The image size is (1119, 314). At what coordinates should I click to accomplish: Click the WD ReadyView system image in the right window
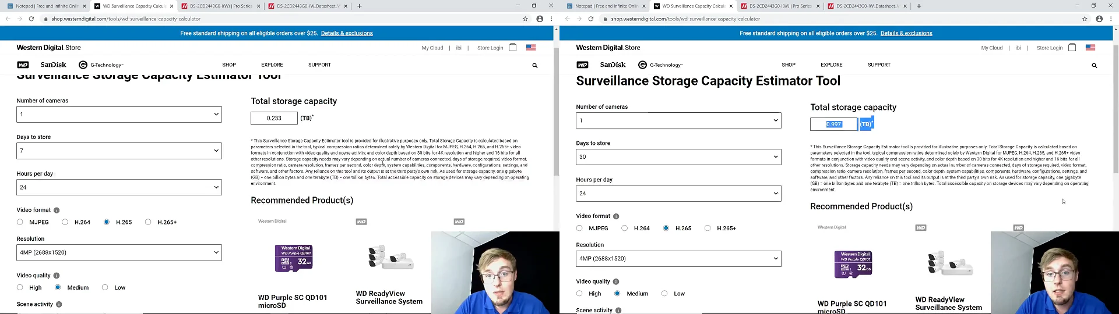pos(950,263)
